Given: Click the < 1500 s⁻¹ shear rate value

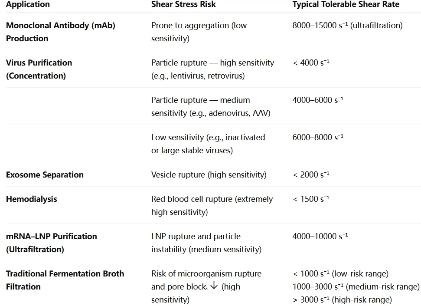Looking at the screenshot, I should point(311,199).
